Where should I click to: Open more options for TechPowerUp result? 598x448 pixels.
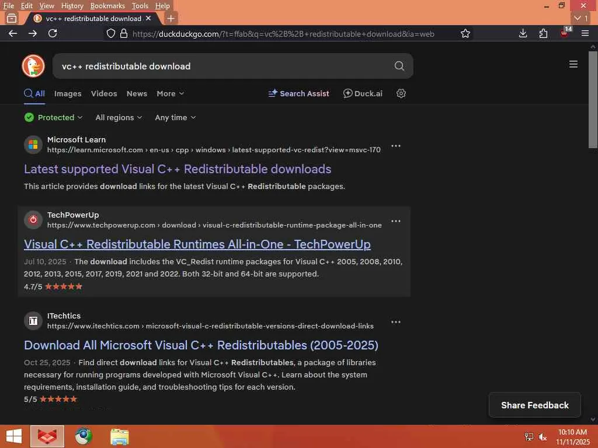(x=396, y=221)
